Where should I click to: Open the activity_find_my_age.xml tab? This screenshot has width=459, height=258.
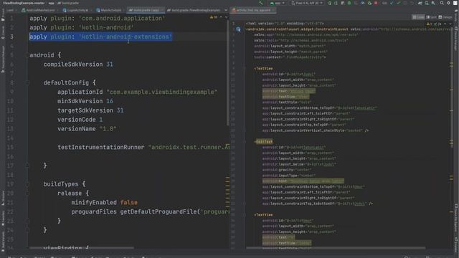point(253,10)
